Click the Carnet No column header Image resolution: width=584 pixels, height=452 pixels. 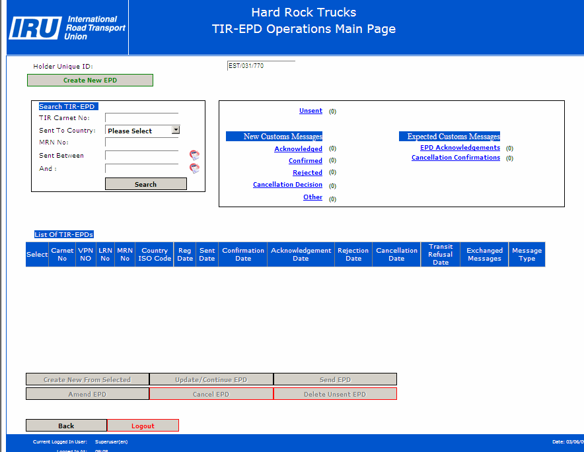pos(62,255)
